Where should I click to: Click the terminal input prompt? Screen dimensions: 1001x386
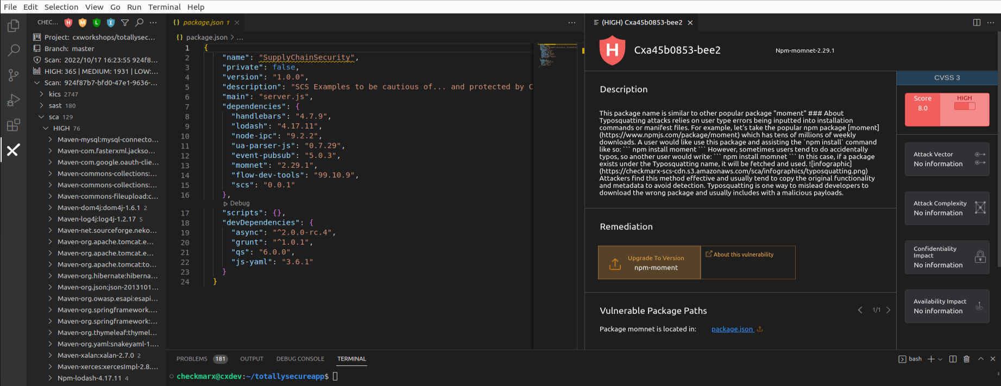point(335,376)
